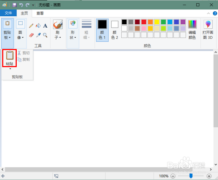Click the Redo arrow in title bar
The image size is (218, 180).
point(27,5)
